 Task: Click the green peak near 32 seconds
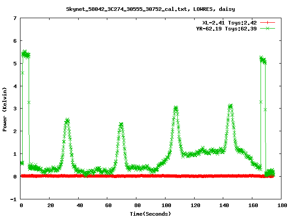pos(67,121)
